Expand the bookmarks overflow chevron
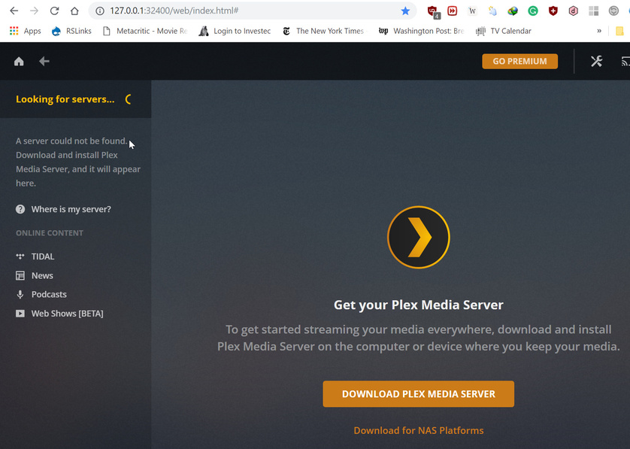 [599, 31]
